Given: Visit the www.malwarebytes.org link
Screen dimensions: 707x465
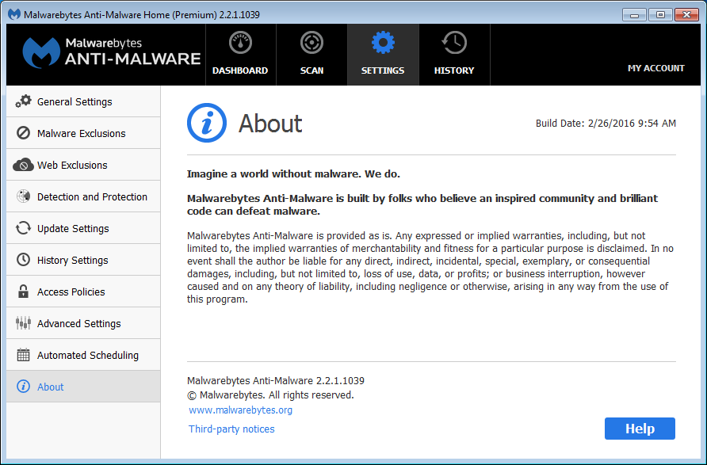Looking at the screenshot, I should pos(240,410).
